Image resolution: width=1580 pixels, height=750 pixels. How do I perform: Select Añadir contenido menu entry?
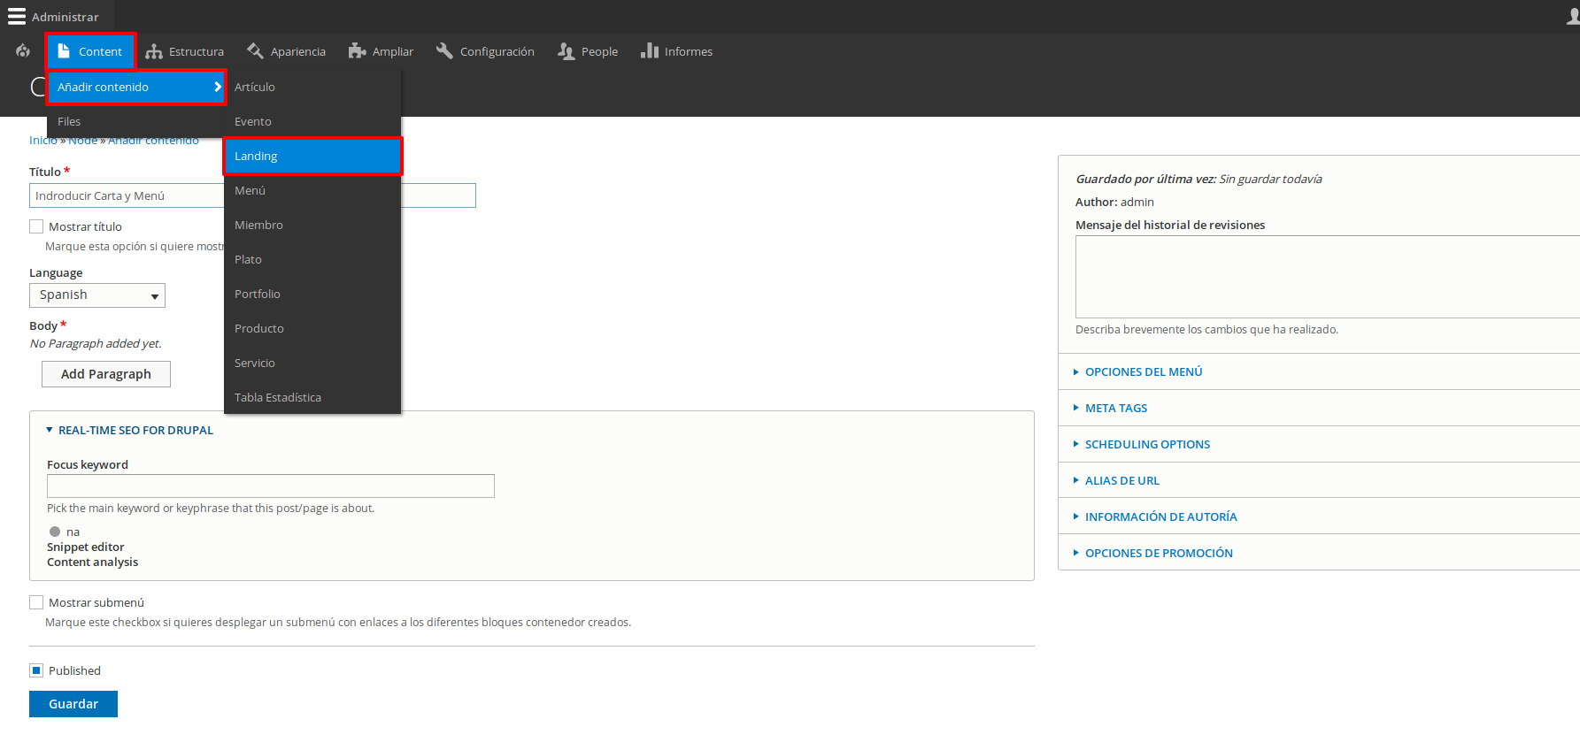tap(137, 87)
